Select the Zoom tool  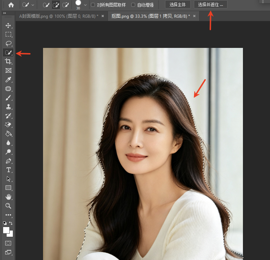point(8,206)
